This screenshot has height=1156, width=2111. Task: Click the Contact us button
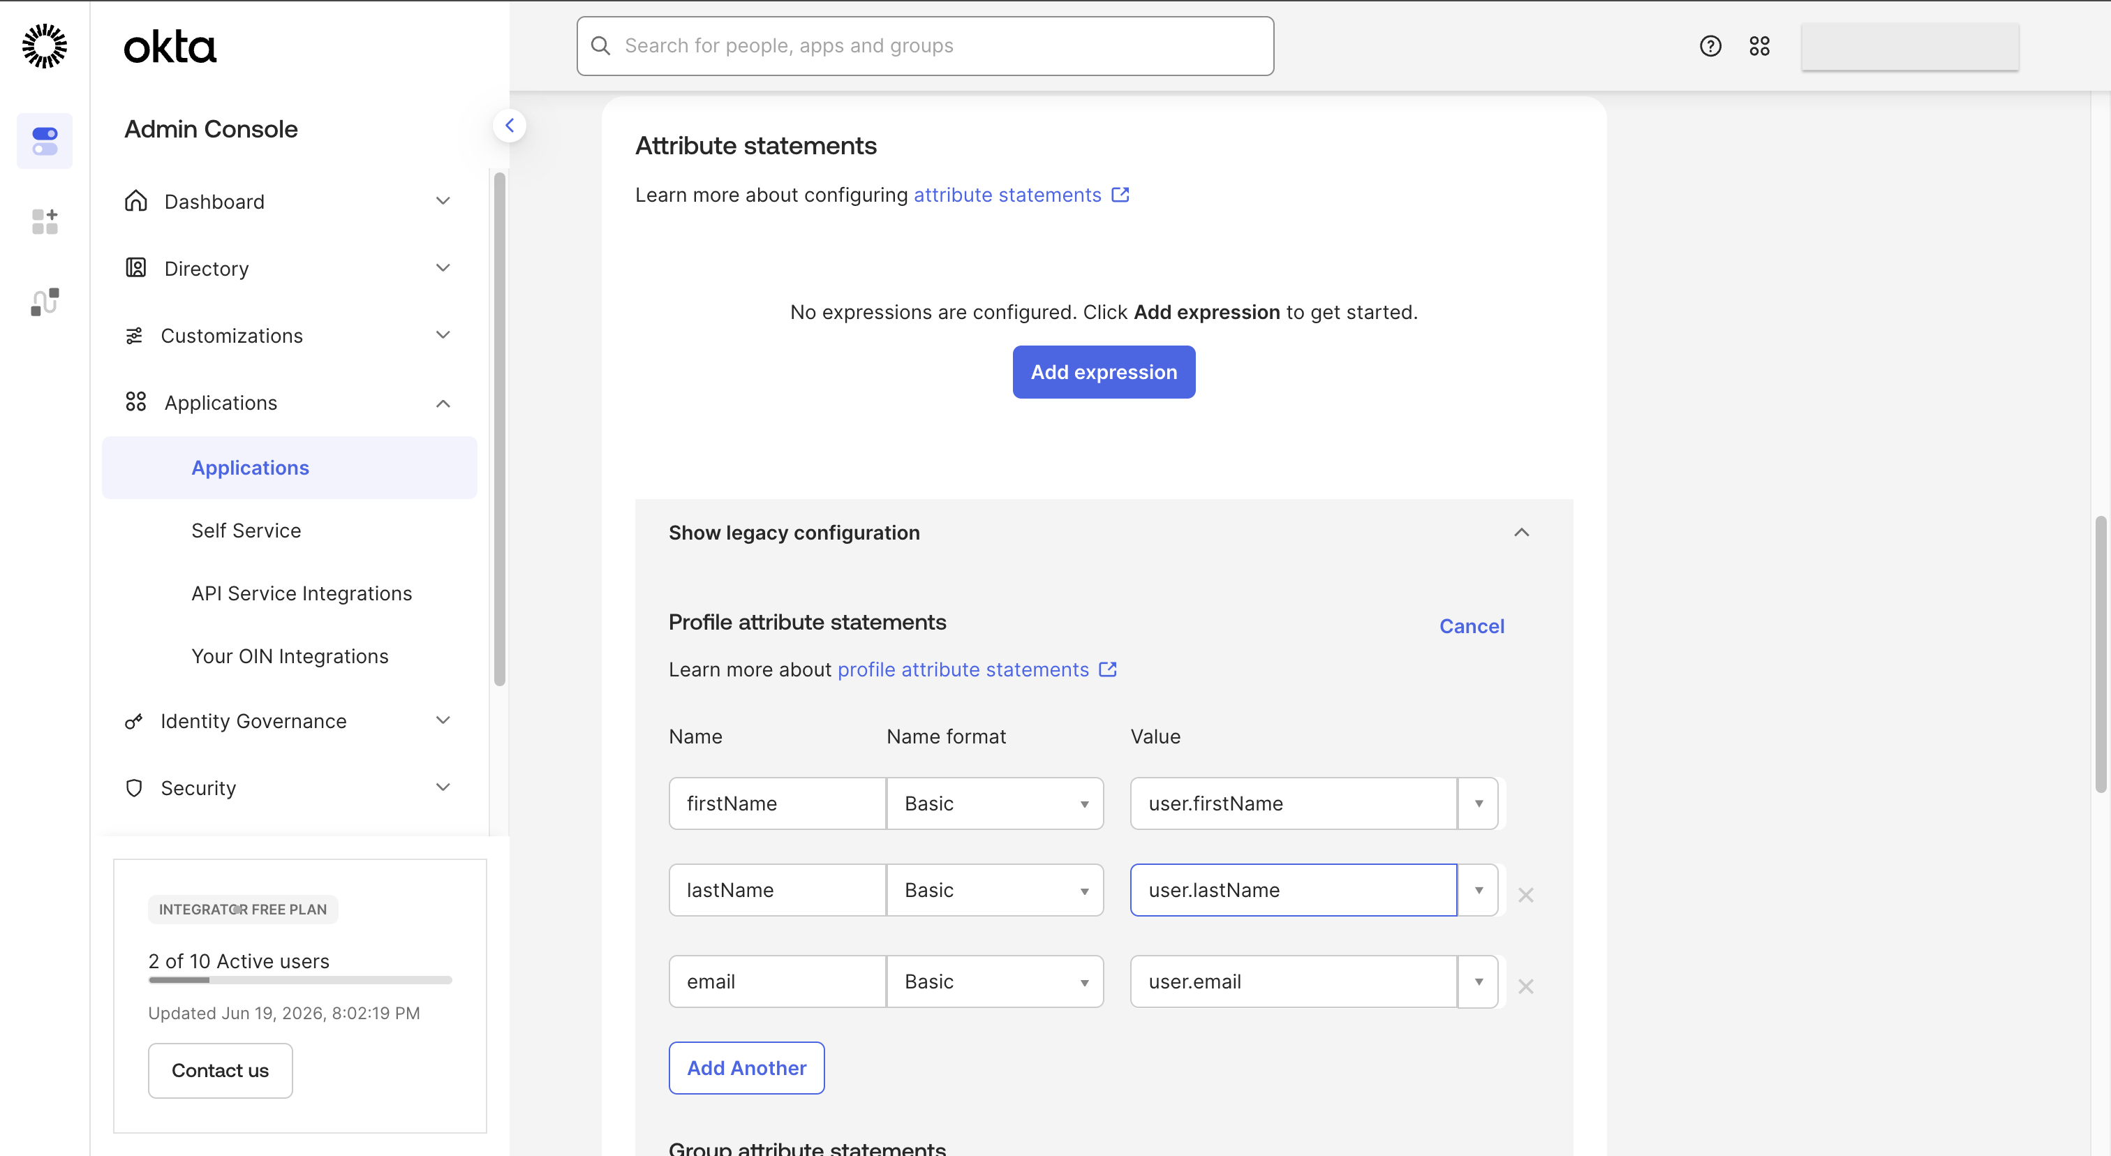[221, 1070]
